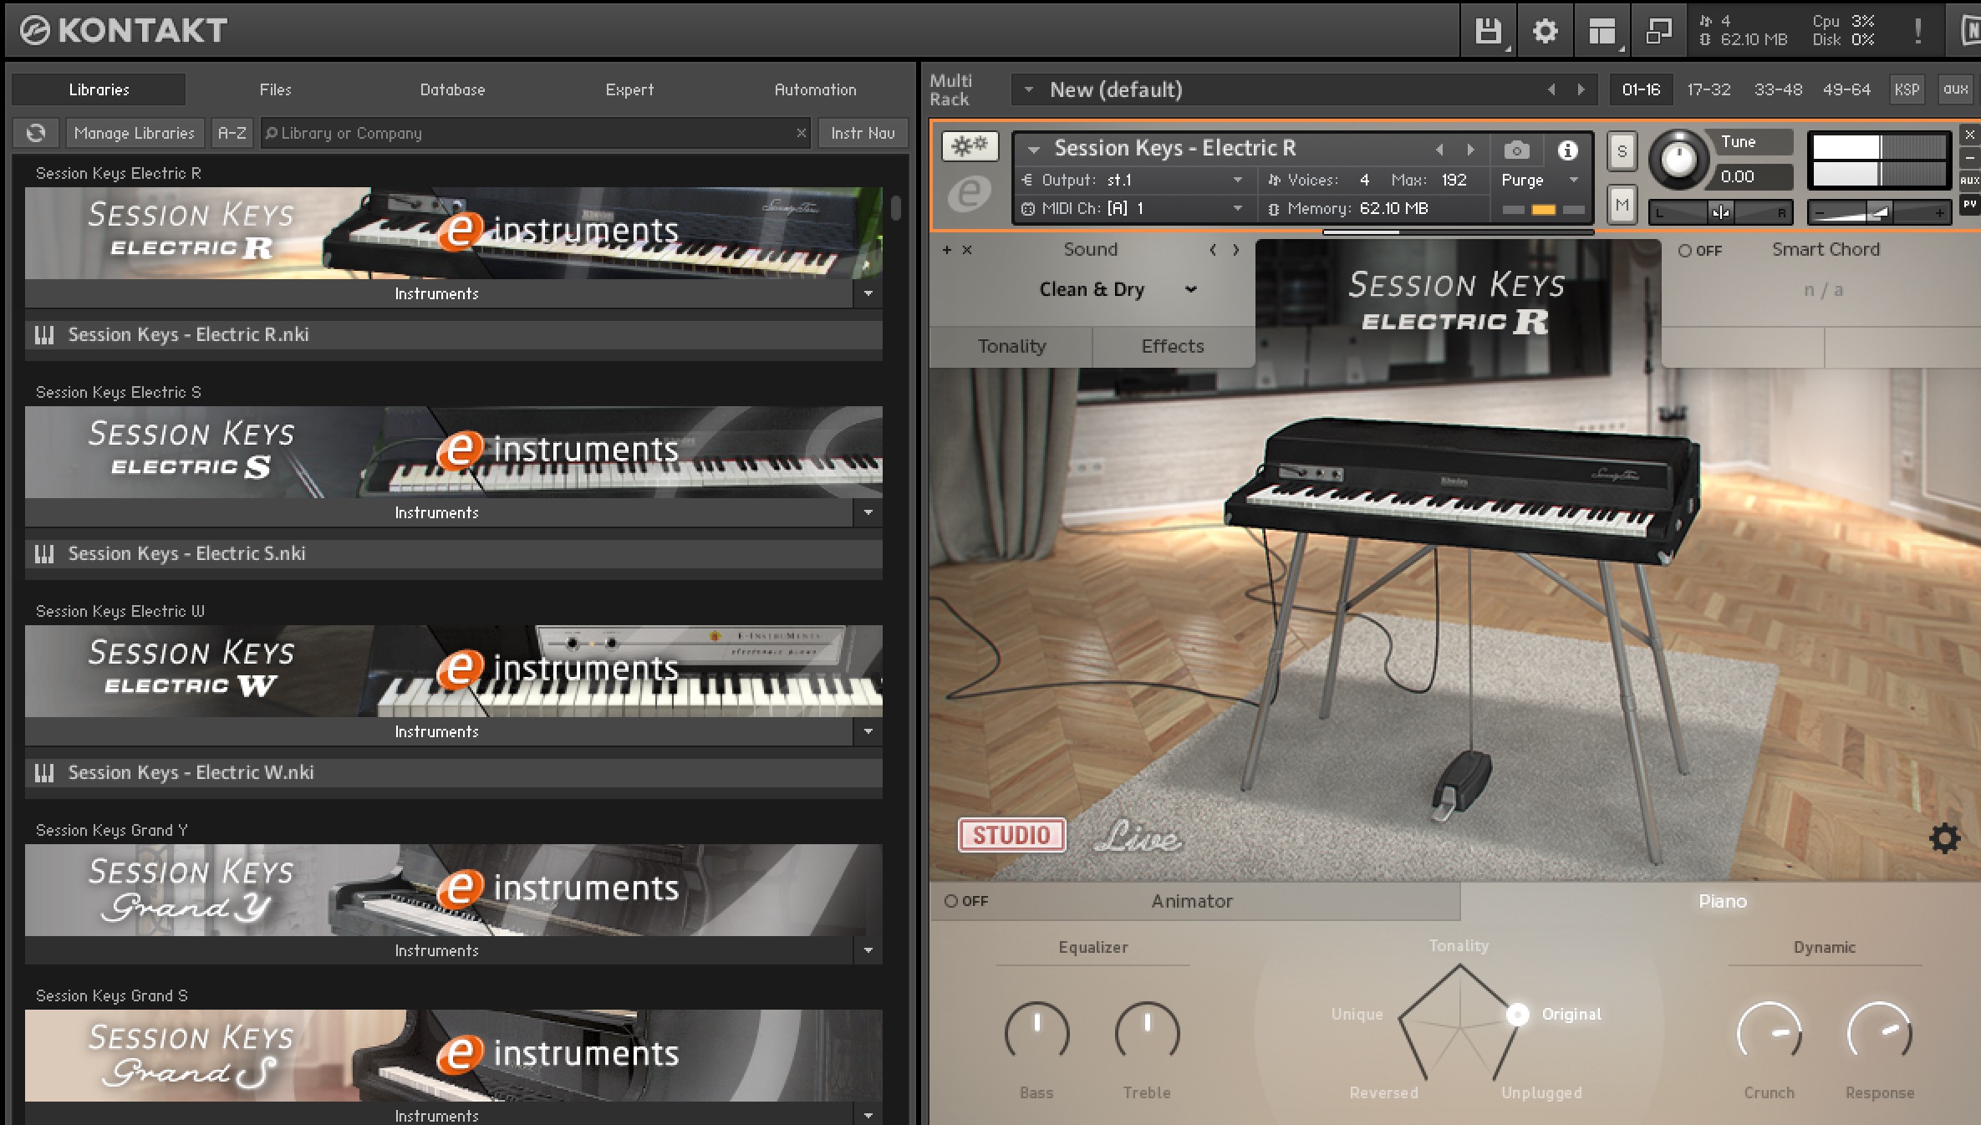The height and width of the screenshot is (1125, 1981).
Task: Open Kontakt options gear in header
Action: click(1545, 32)
